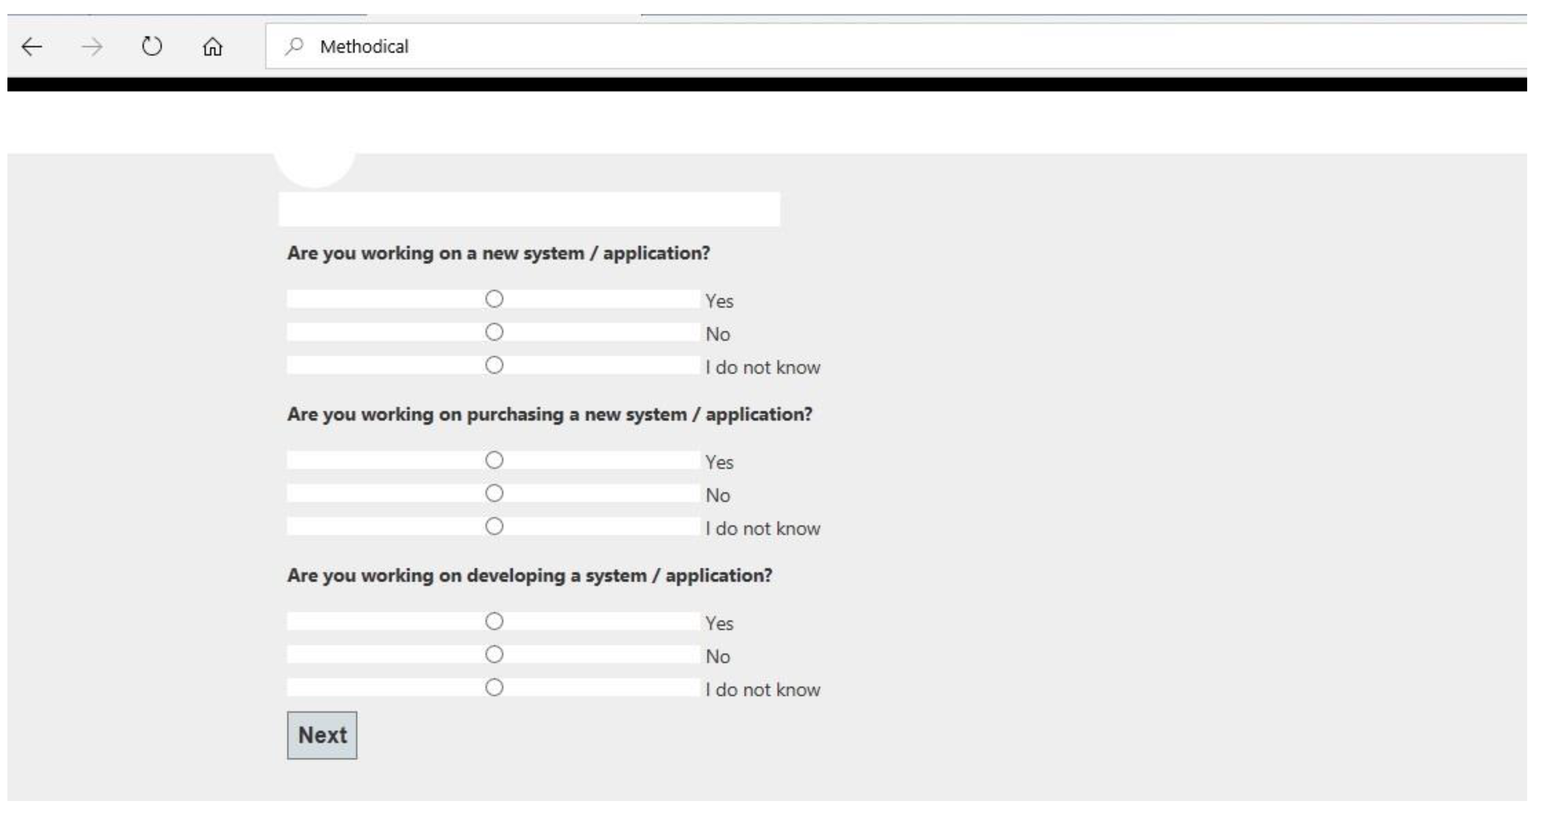Click the blank white field above first question

(529, 209)
